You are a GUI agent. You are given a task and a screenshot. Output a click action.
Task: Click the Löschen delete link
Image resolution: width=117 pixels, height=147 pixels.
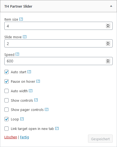coord(11,137)
